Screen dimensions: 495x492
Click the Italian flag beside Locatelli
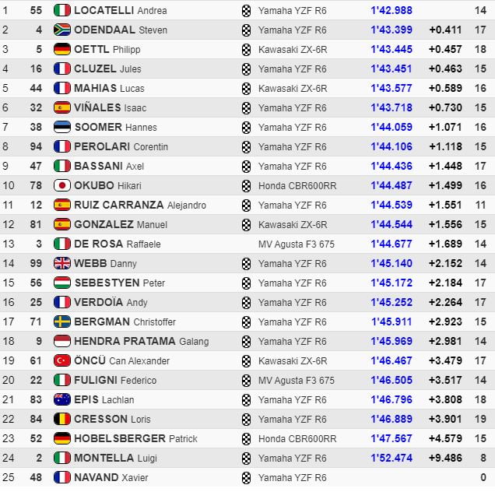click(61, 10)
